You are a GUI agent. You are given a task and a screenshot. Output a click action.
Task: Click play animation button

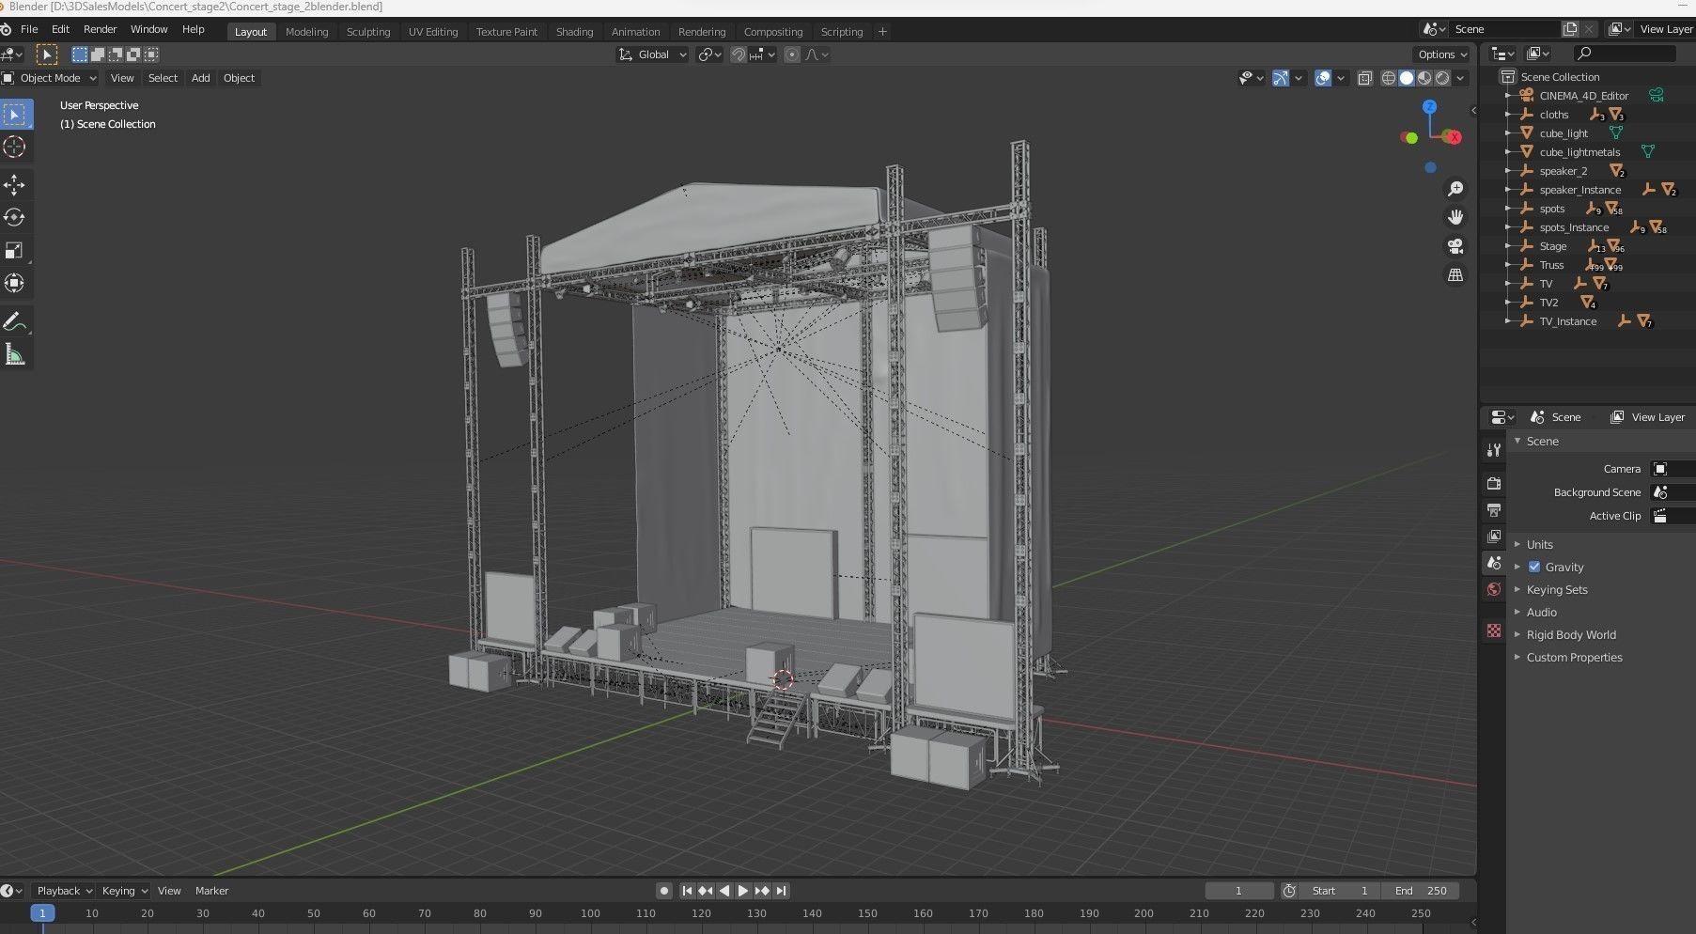coord(743,891)
